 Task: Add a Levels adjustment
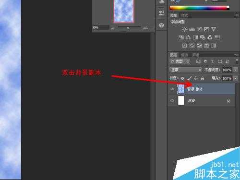pyautogui.click(x=192, y=29)
